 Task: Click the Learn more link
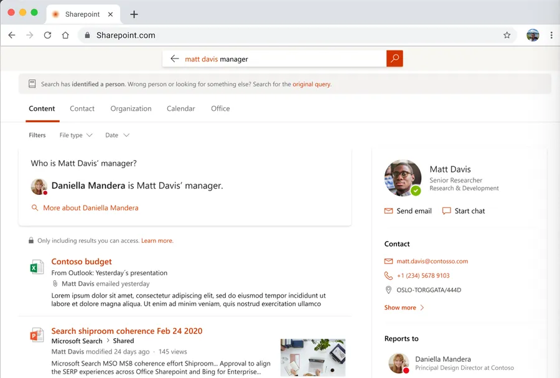click(157, 241)
